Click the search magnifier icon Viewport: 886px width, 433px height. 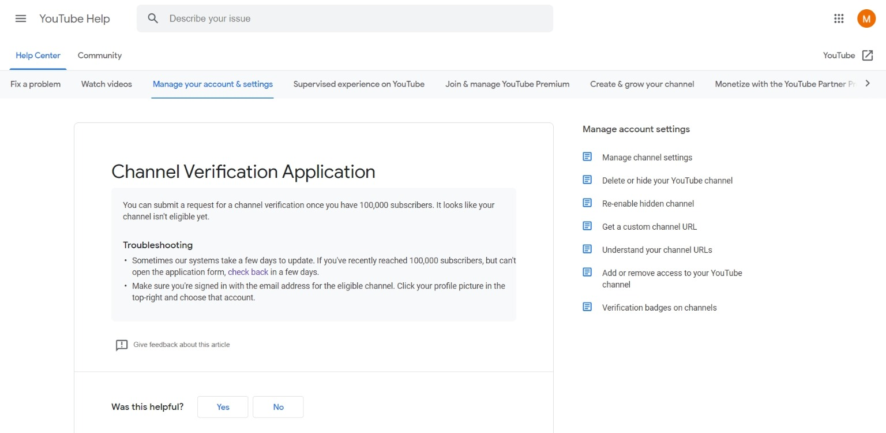coord(153,18)
